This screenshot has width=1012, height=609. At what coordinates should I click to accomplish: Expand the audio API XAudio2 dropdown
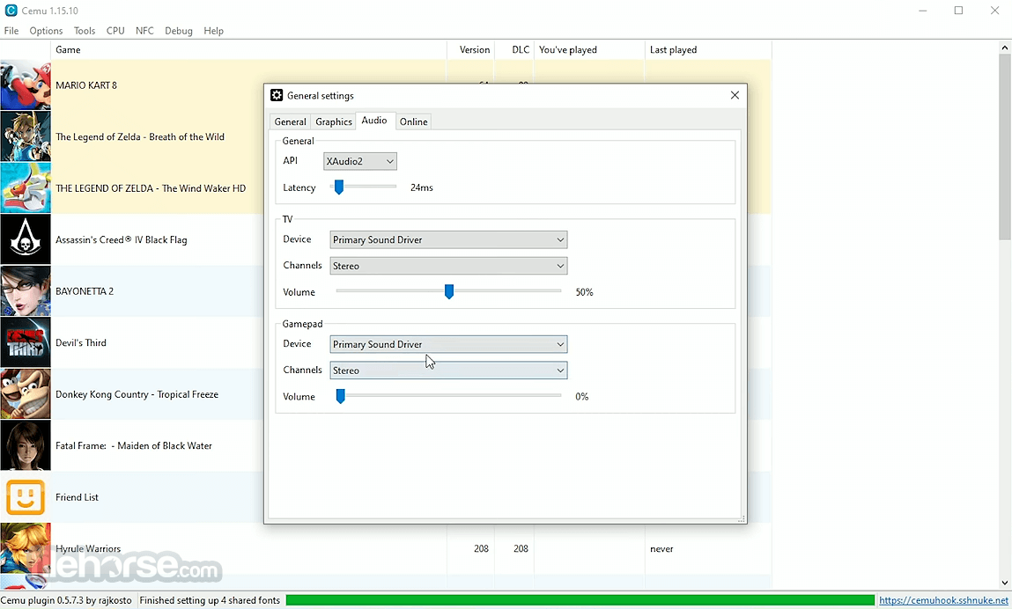[360, 161]
